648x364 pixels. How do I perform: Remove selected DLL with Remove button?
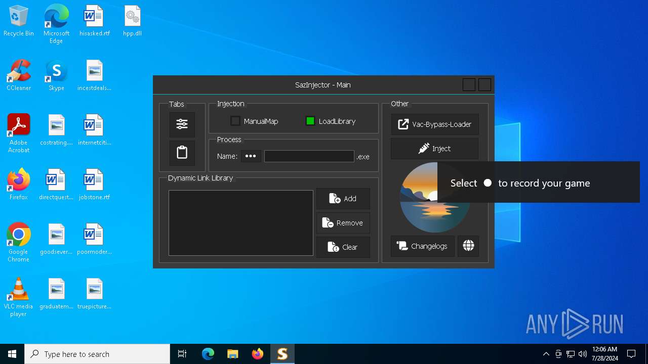pyautogui.click(x=343, y=223)
